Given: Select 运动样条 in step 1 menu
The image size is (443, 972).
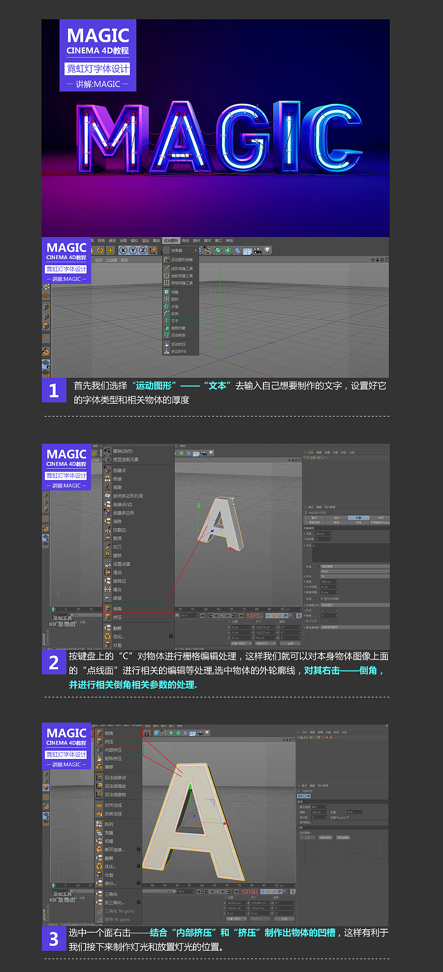Looking at the screenshot, I should (x=181, y=335).
